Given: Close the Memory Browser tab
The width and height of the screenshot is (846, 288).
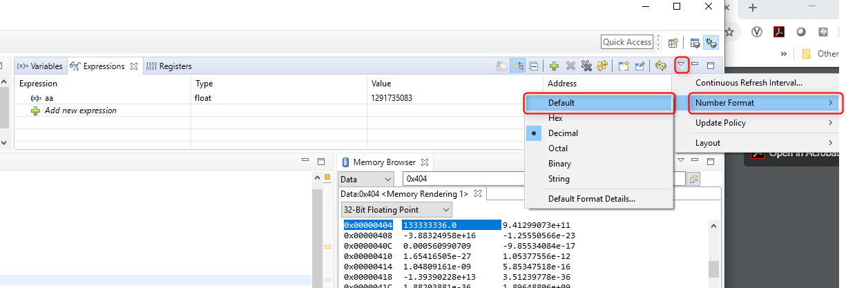Looking at the screenshot, I should [x=425, y=162].
